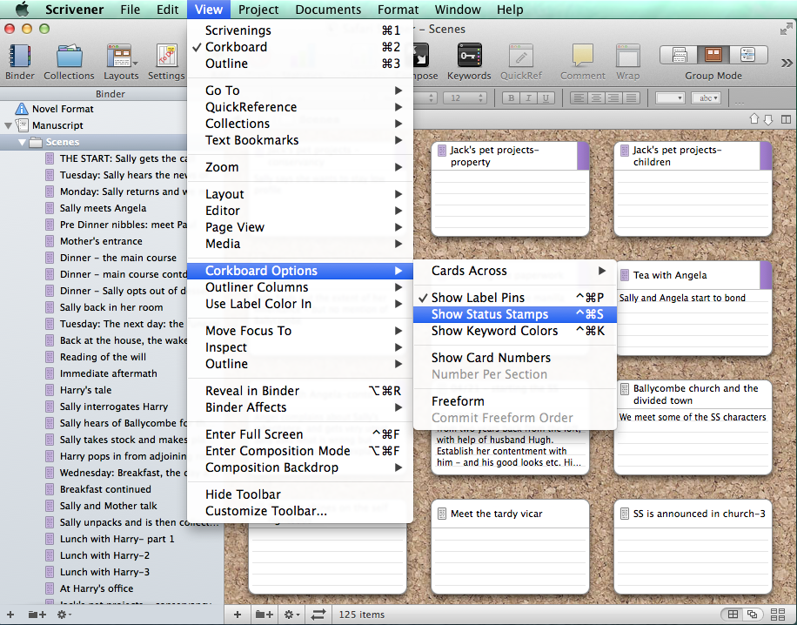Toggle Show Status Stamps
Image resolution: width=797 pixels, height=625 pixels.
pos(515,314)
